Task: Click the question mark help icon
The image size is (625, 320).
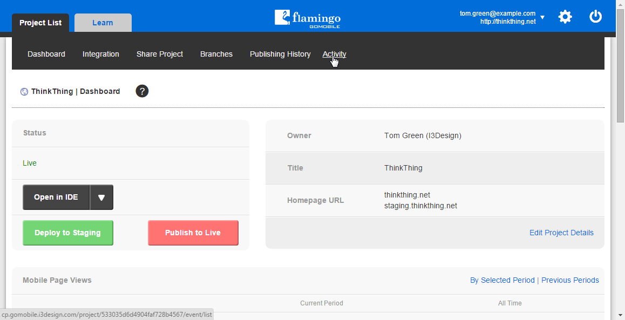Action: coord(142,91)
